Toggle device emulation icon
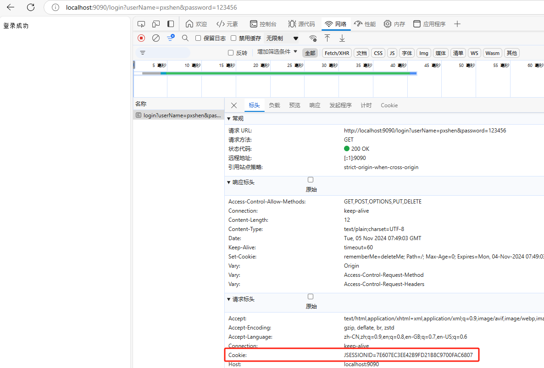The height and width of the screenshot is (368, 544). click(x=156, y=24)
